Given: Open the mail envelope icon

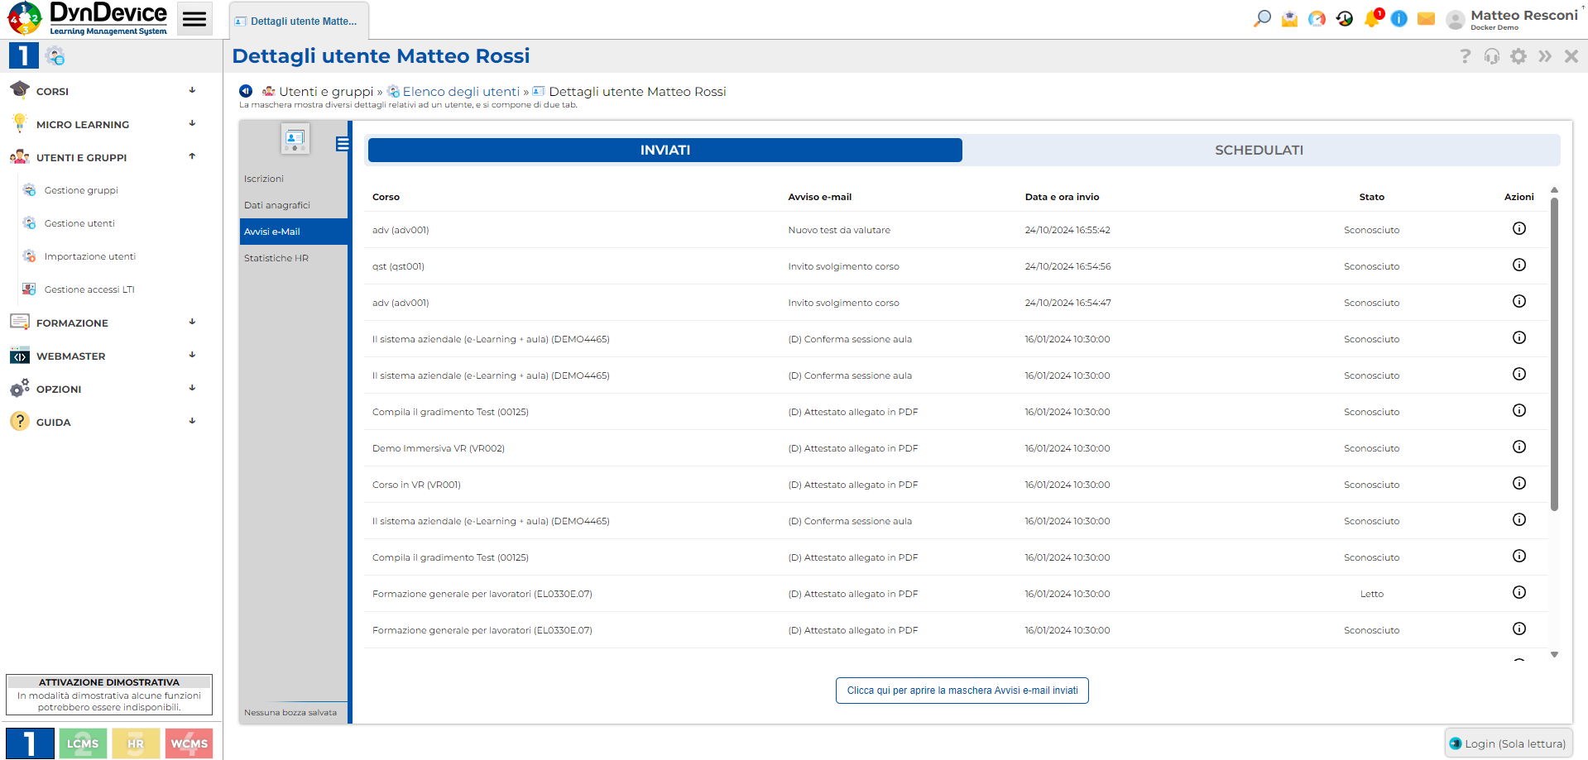Looking at the screenshot, I should (x=1426, y=17).
